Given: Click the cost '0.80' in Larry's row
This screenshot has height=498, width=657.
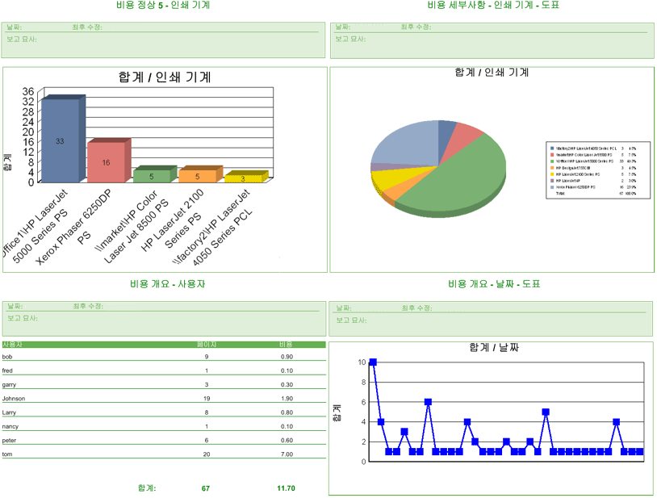Looking at the screenshot, I should pyautogui.click(x=287, y=412).
